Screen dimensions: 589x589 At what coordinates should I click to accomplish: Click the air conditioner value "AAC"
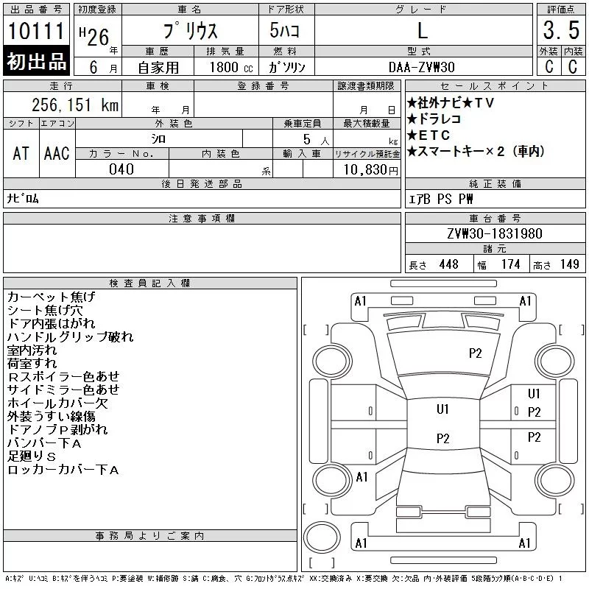click(x=57, y=153)
